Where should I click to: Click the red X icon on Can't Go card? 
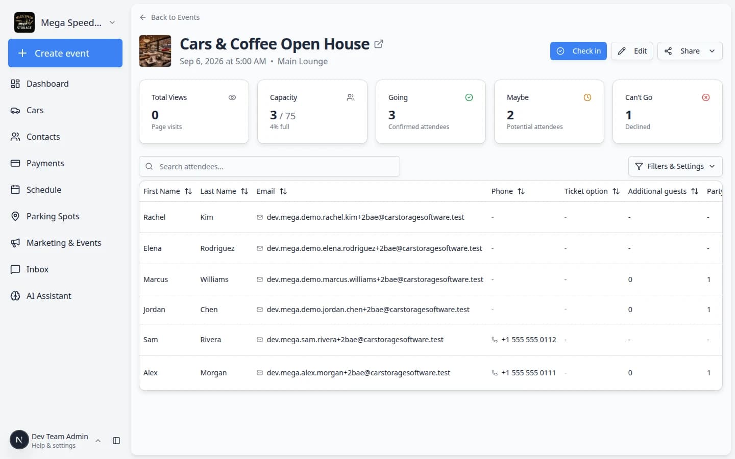[x=706, y=97]
